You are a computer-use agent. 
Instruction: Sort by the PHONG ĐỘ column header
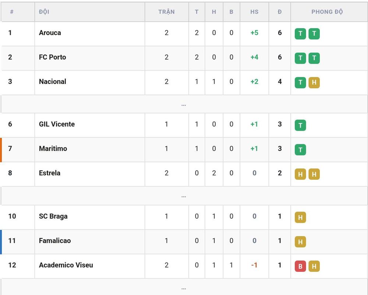tap(327, 12)
